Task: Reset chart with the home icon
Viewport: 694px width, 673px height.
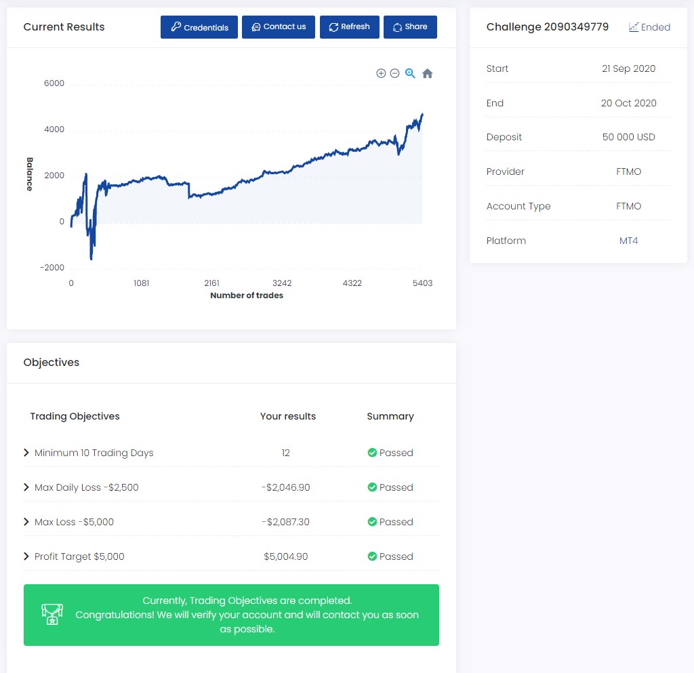Action: tap(427, 73)
